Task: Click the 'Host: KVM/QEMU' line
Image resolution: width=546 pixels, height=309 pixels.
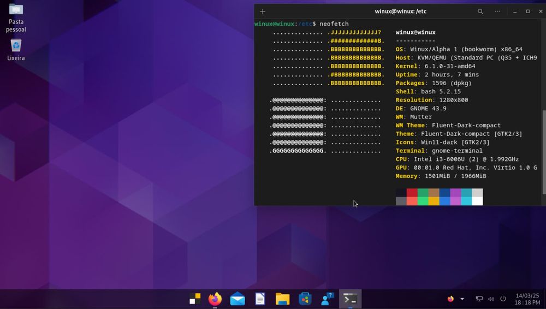Action: coord(466,58)
